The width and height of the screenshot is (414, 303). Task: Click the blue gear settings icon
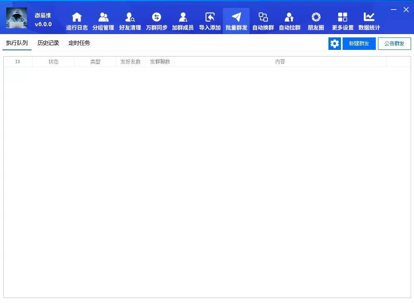point(335,43)
